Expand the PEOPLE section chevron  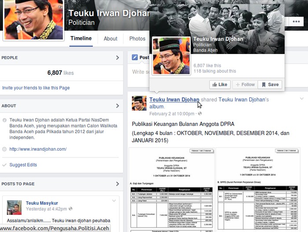click(117, 58)
